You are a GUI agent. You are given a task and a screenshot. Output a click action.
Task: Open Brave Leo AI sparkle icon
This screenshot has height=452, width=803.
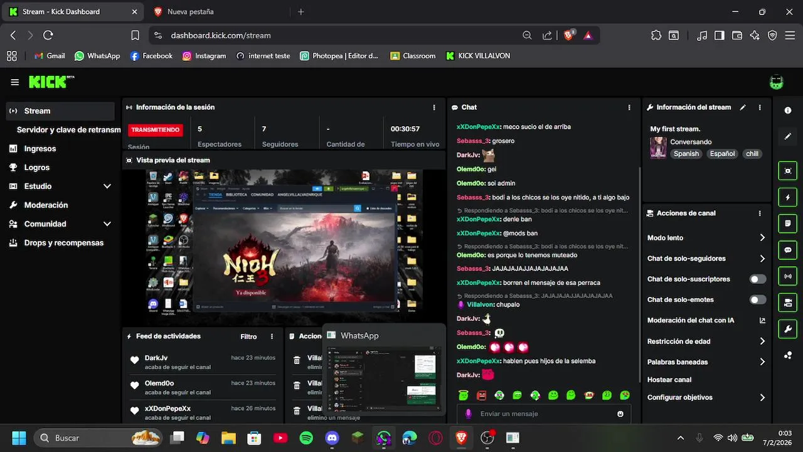click(x=755, y=36)
